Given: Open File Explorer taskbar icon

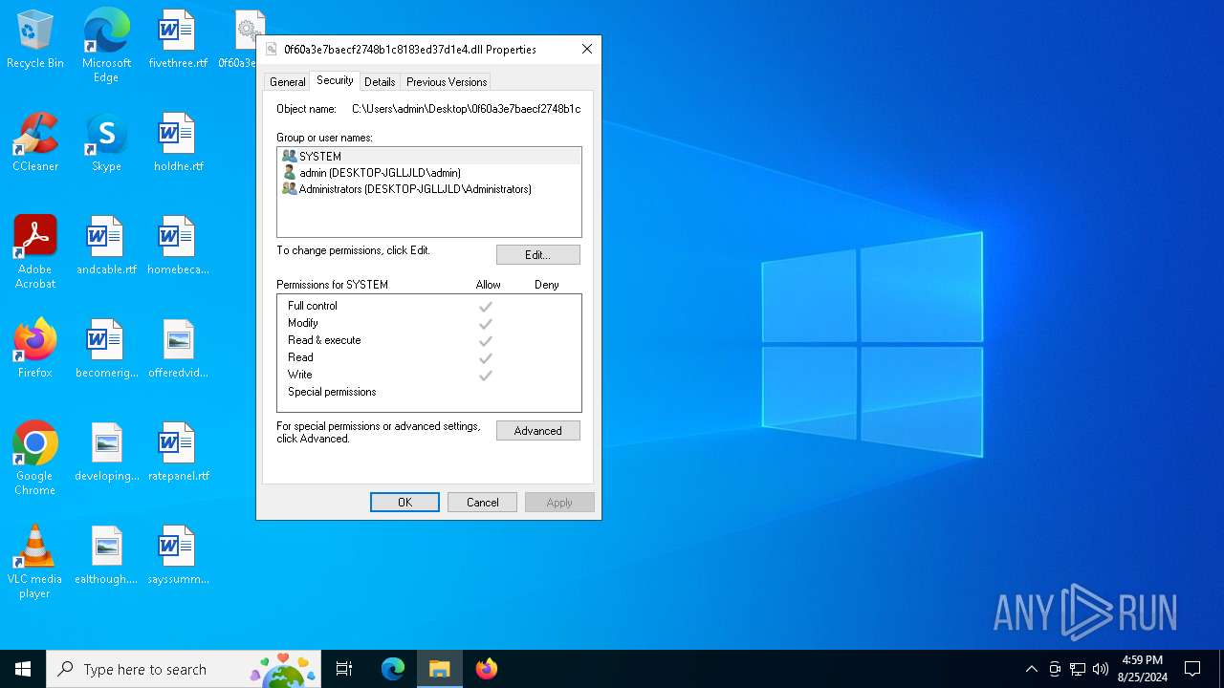Looking at the screenshot, I should point(440,669).
